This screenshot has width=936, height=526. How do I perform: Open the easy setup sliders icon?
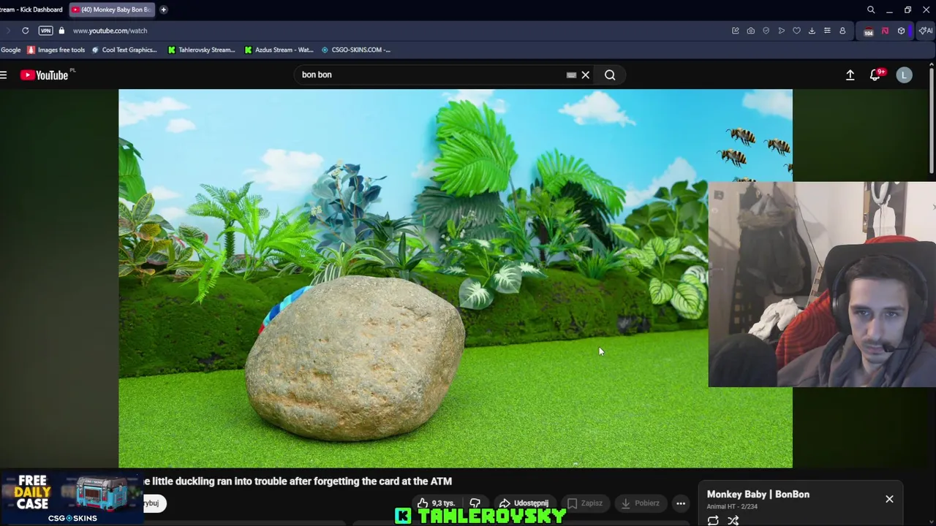(x=827, y=31)
